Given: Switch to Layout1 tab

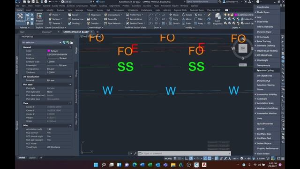Looking at the screenshot, I should [32, 158].
